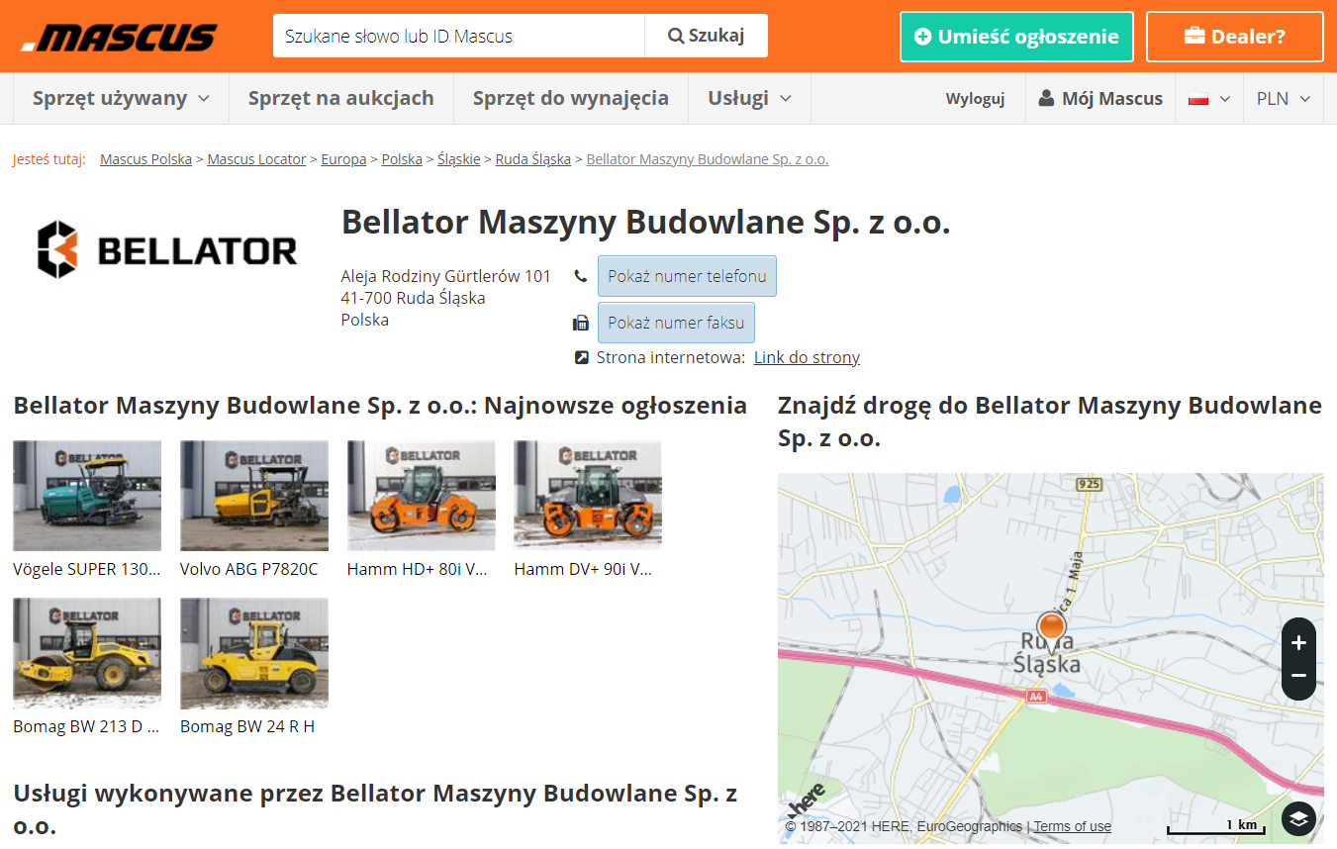The image size is (1337, 849).
Task: Click the Volvo ABG P7820C listing title
Action: [249, 569]
